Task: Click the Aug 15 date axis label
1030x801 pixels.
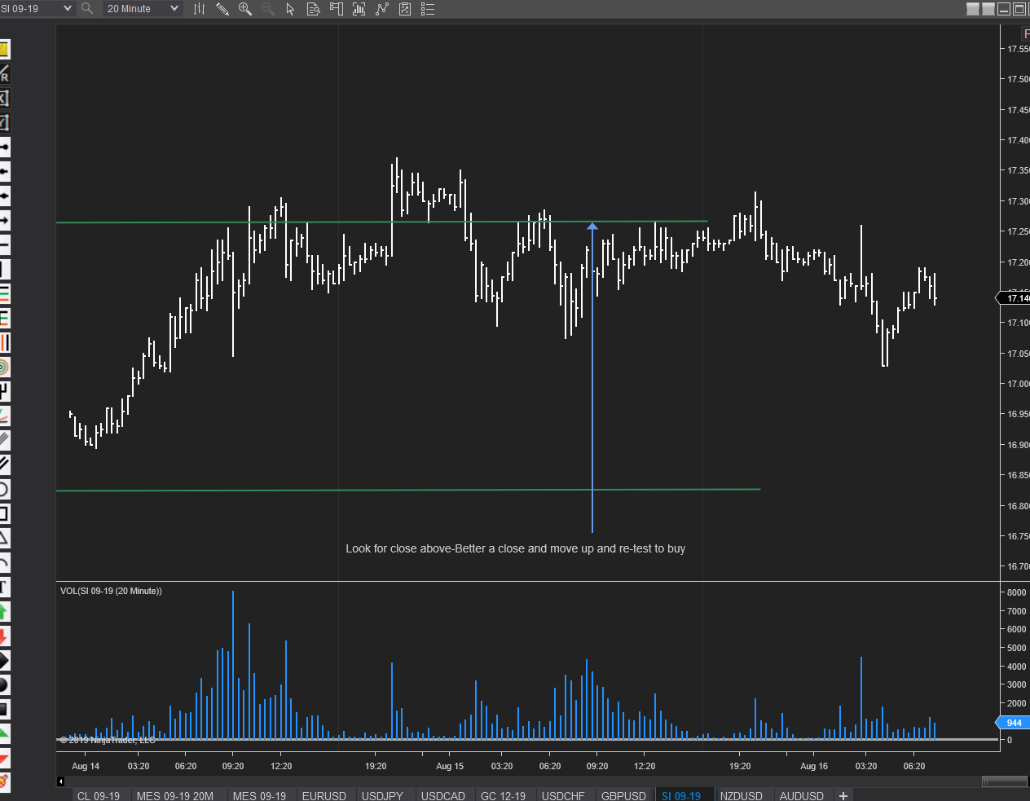Action: 450,766
